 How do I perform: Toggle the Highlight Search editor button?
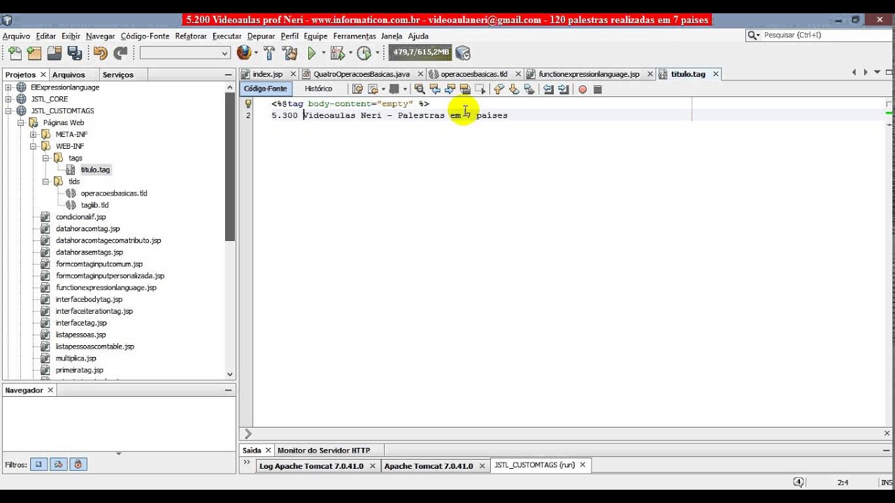[465, 89]
